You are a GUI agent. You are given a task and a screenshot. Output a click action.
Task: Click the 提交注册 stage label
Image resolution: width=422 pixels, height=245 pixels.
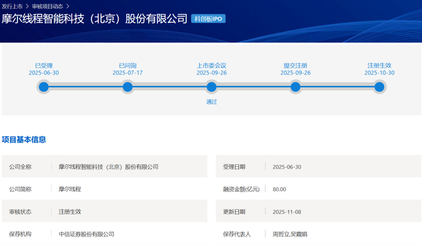(x=295, y=66)
